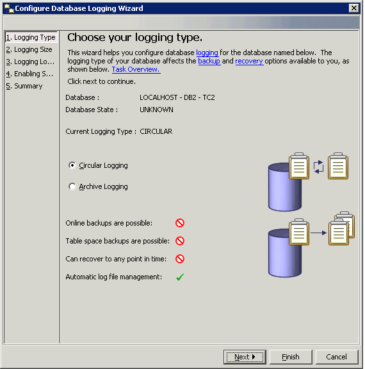Image resolution: width=365 pixels, height=369 pixels.
Task: Open the Logging Type wizard step
Action: pyautogui.click(x=31, y=37)
